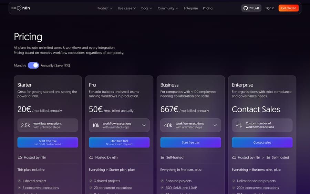Click the Starter 2.5k workflow executions box
310x194 pixels.
(x=48, y=125)
